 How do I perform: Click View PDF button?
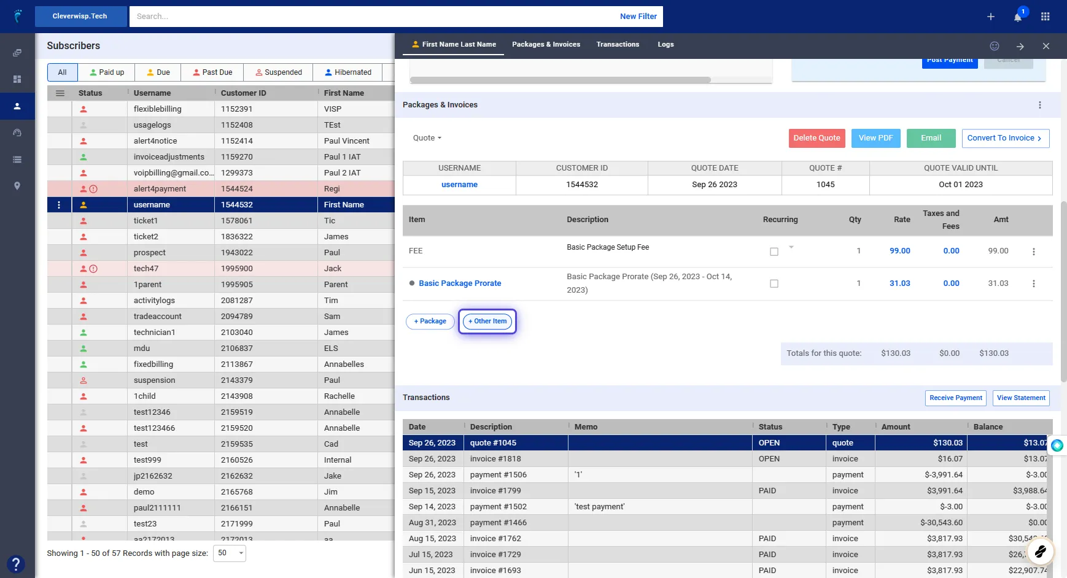pos(875,138)
